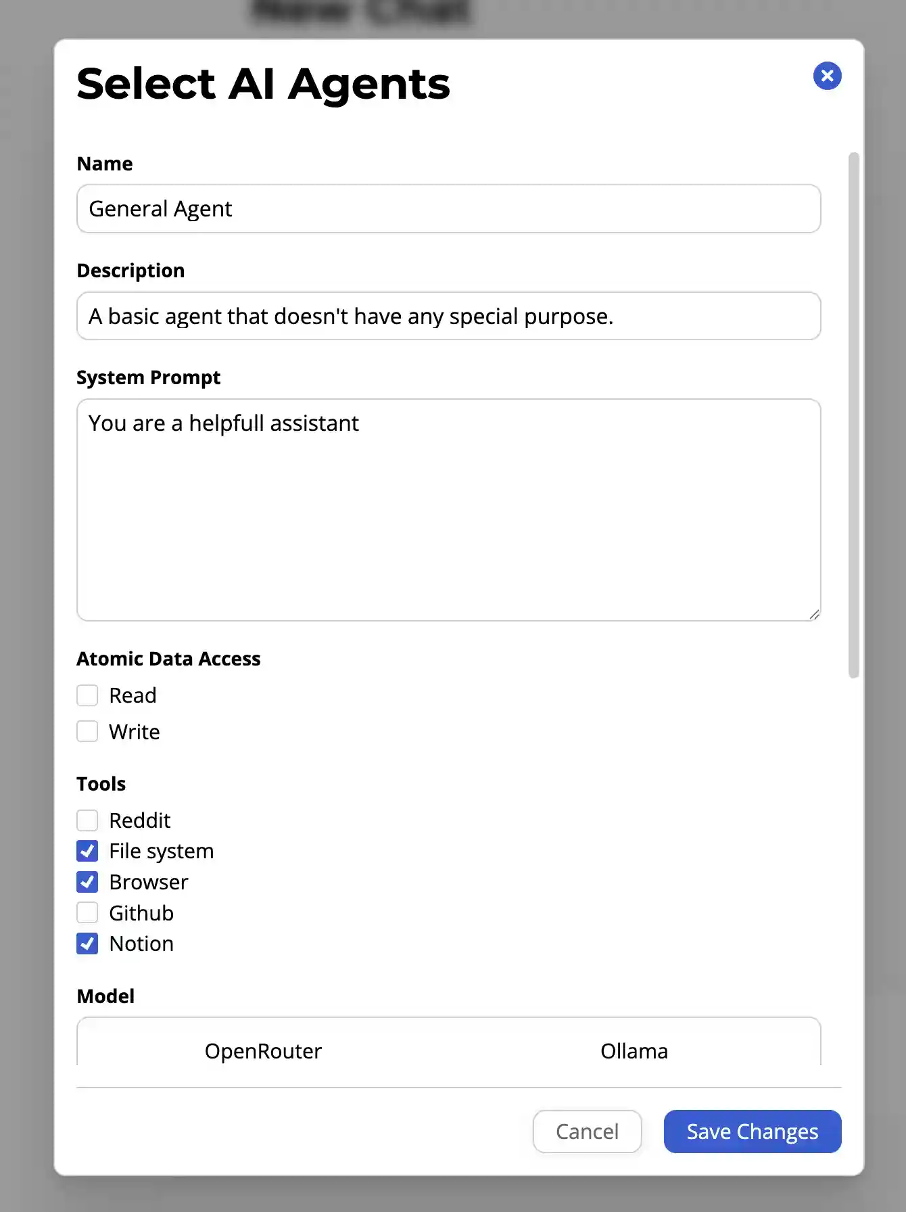Viewport: 906px width, 1212px height.
Task: Disable the Browser tool
Action: [87, 882]
